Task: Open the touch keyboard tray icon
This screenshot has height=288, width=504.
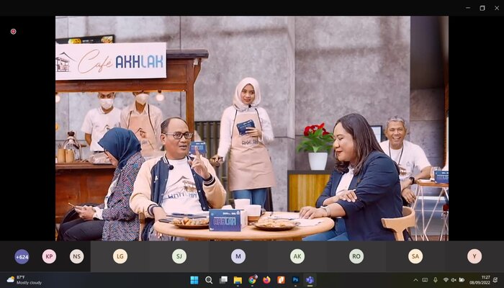Action: (425, 280)
